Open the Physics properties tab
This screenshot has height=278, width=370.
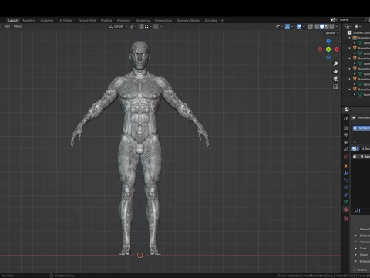(x=346, y=188)
